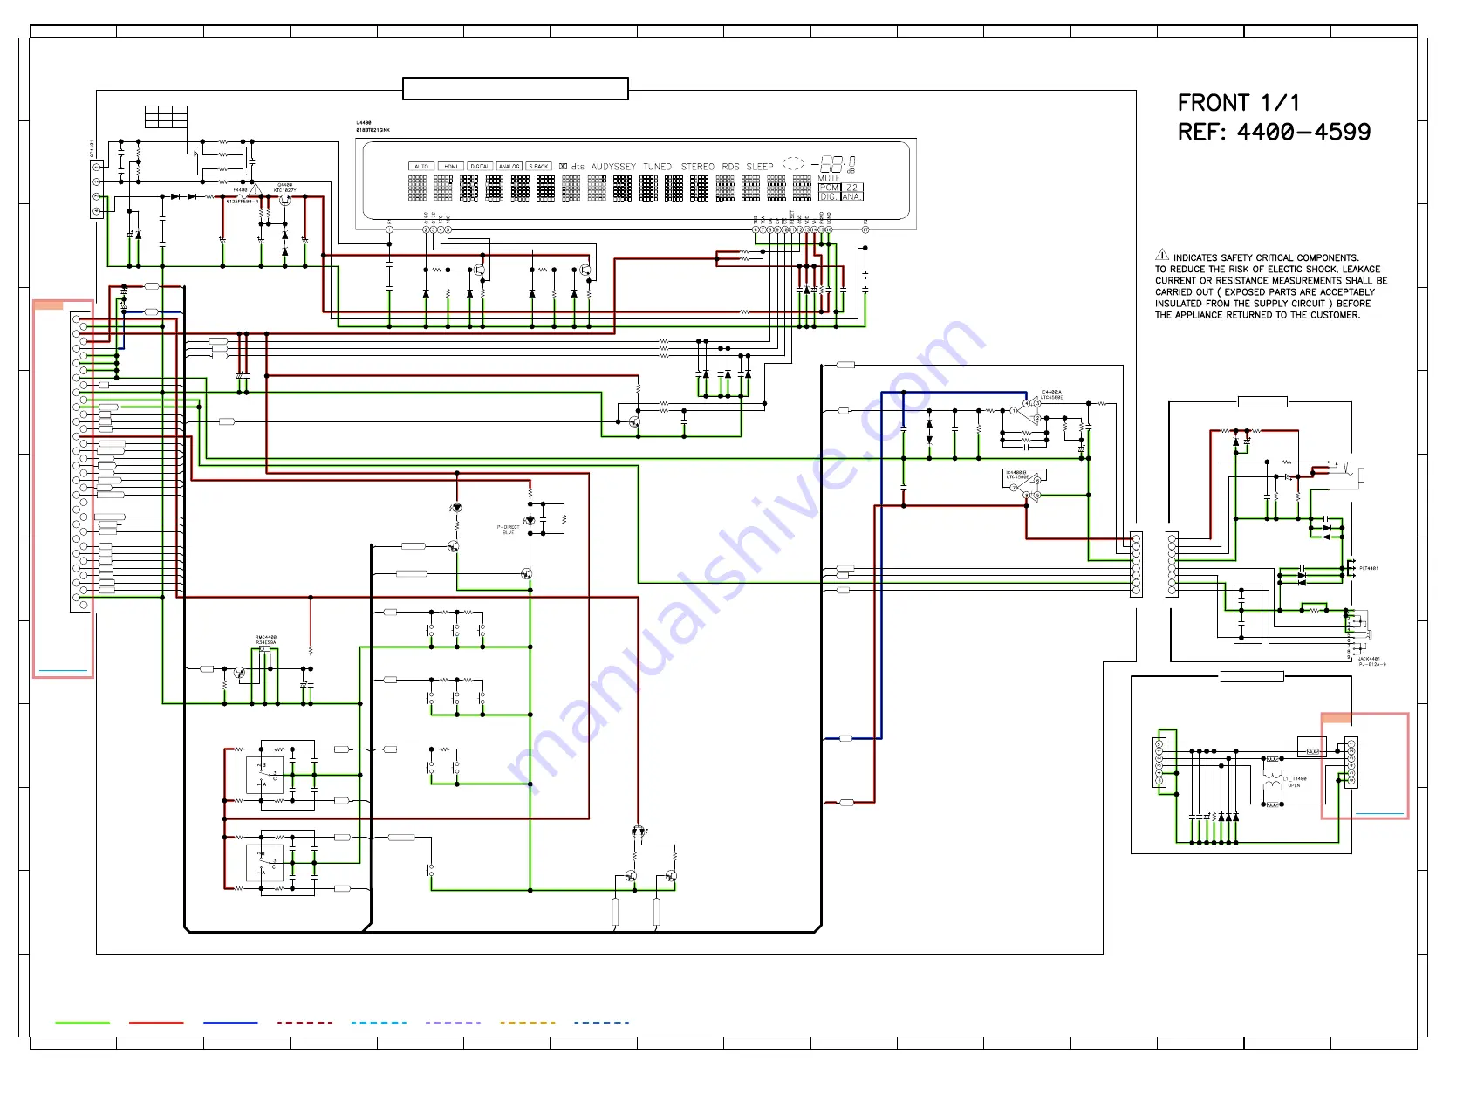Click the Q4400 KTC1027Y transistor symbol

[x=284, y=200]
